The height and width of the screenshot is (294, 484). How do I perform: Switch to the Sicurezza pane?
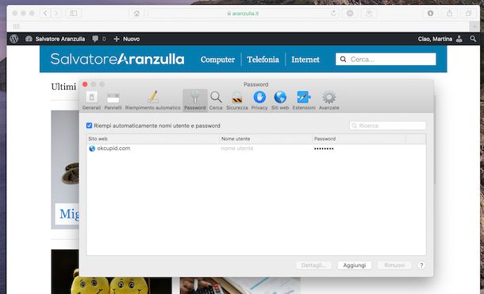pyautogui.click(x=236, y=100)
